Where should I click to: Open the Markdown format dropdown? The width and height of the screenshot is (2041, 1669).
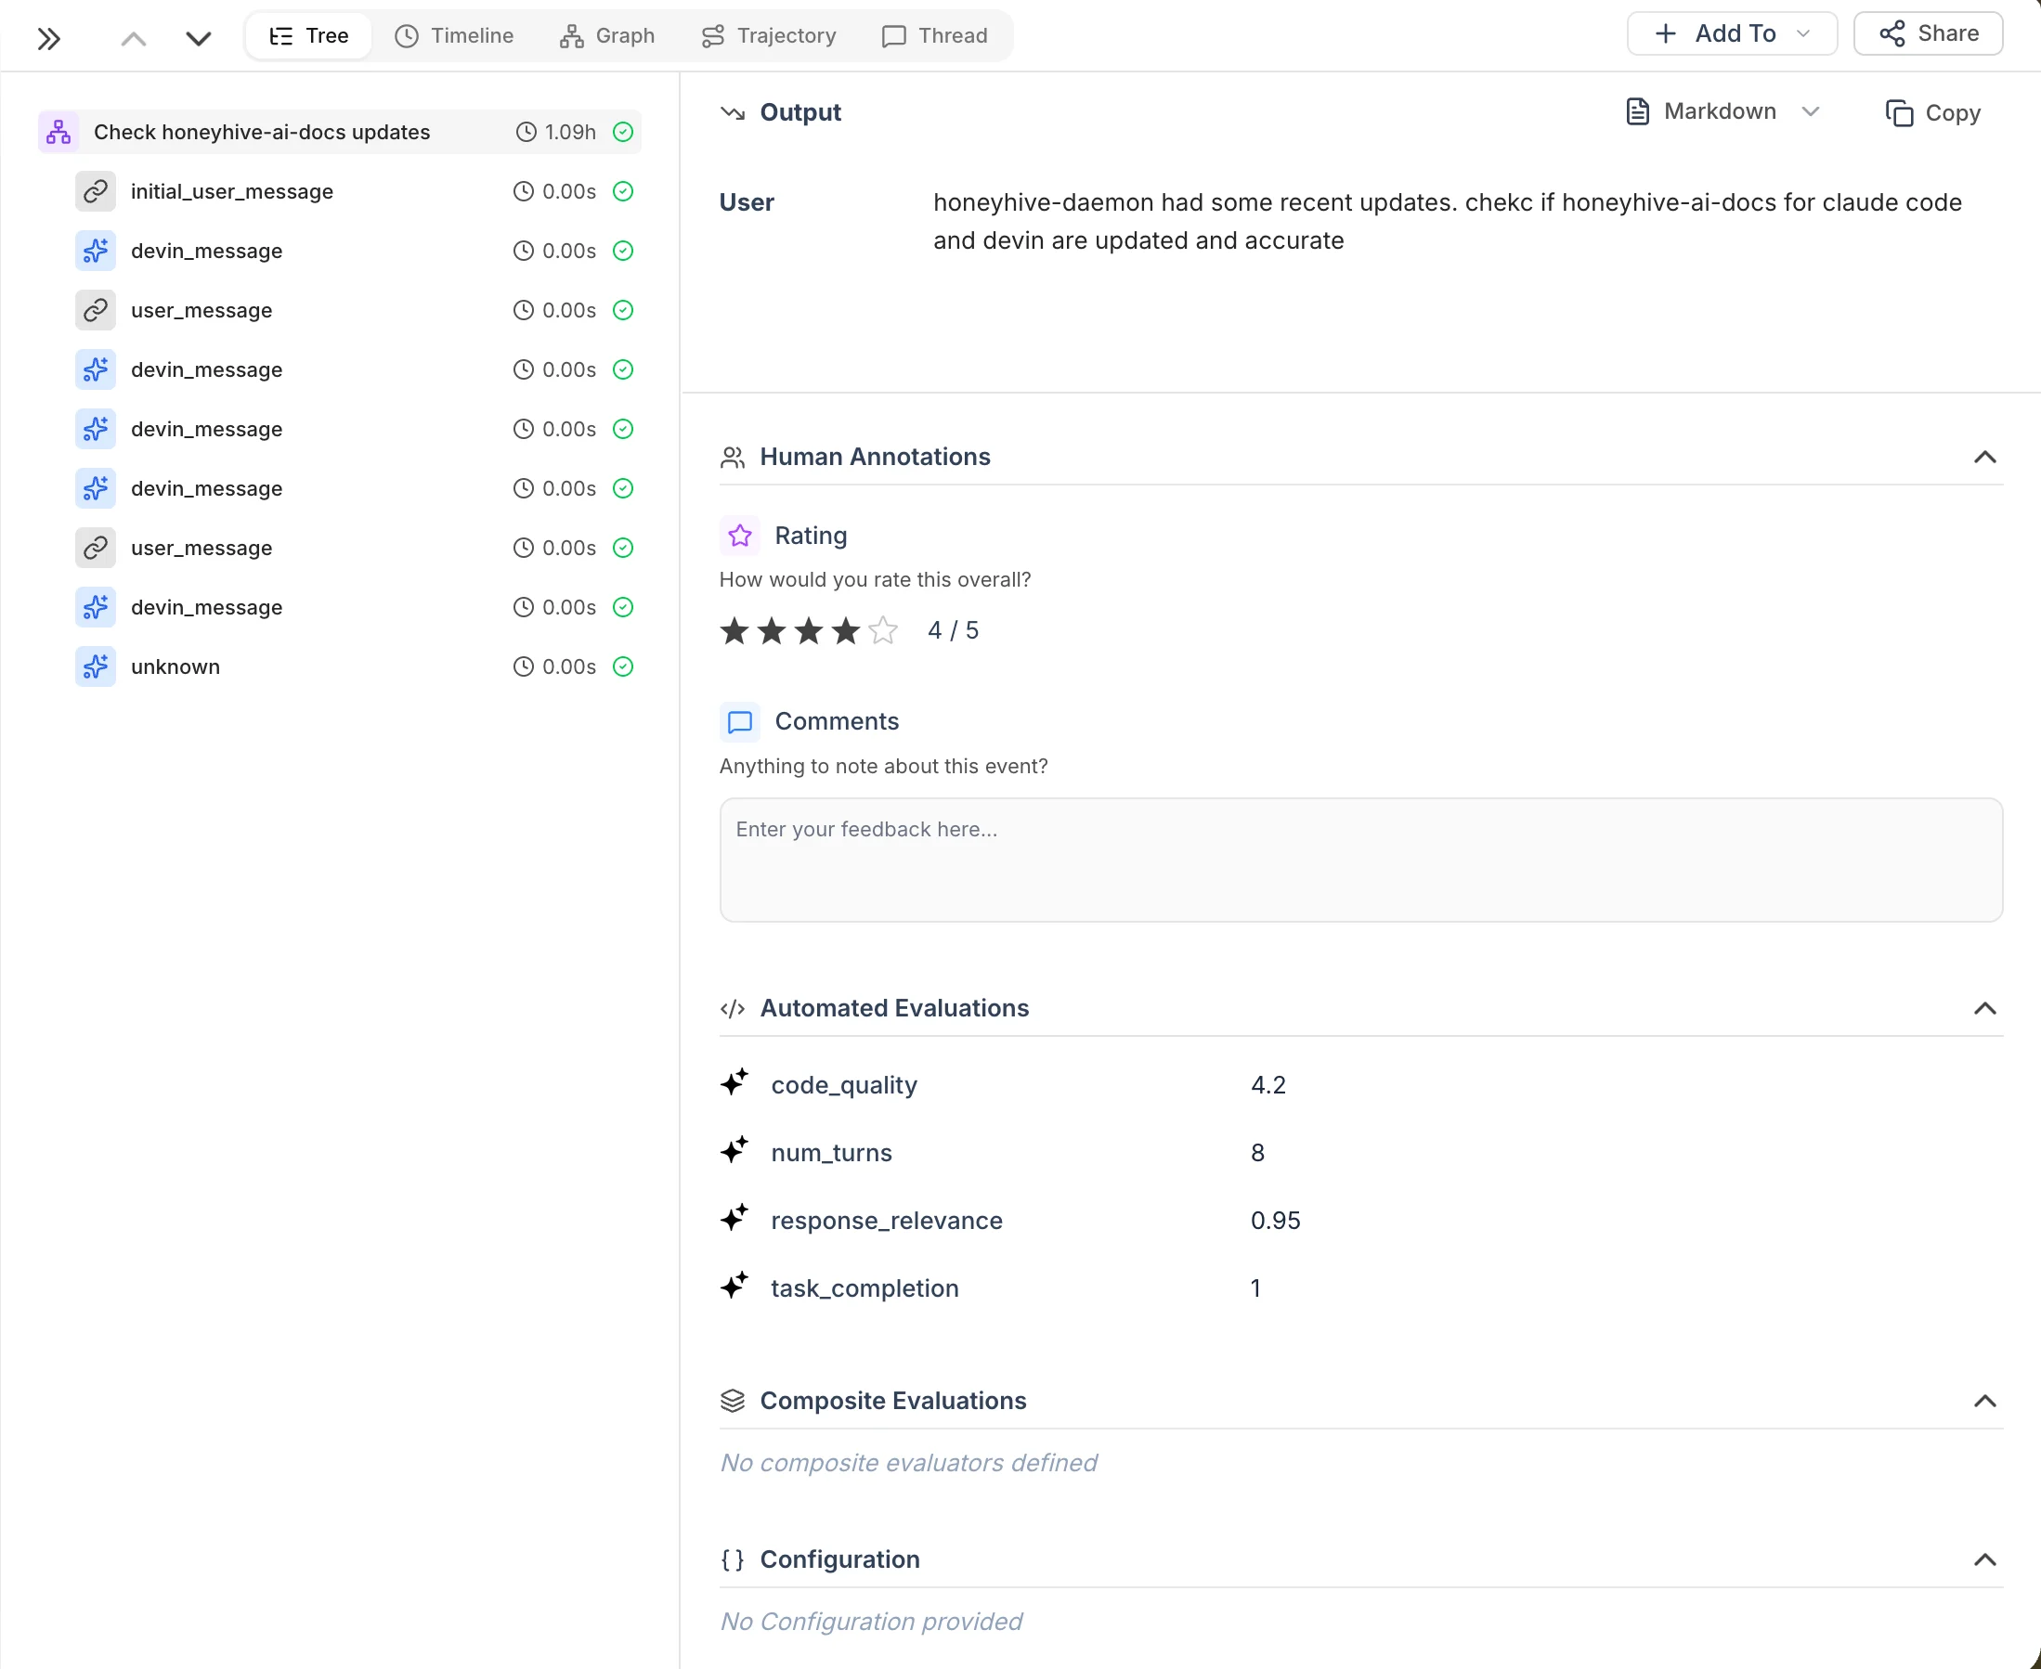point(1722,111)
